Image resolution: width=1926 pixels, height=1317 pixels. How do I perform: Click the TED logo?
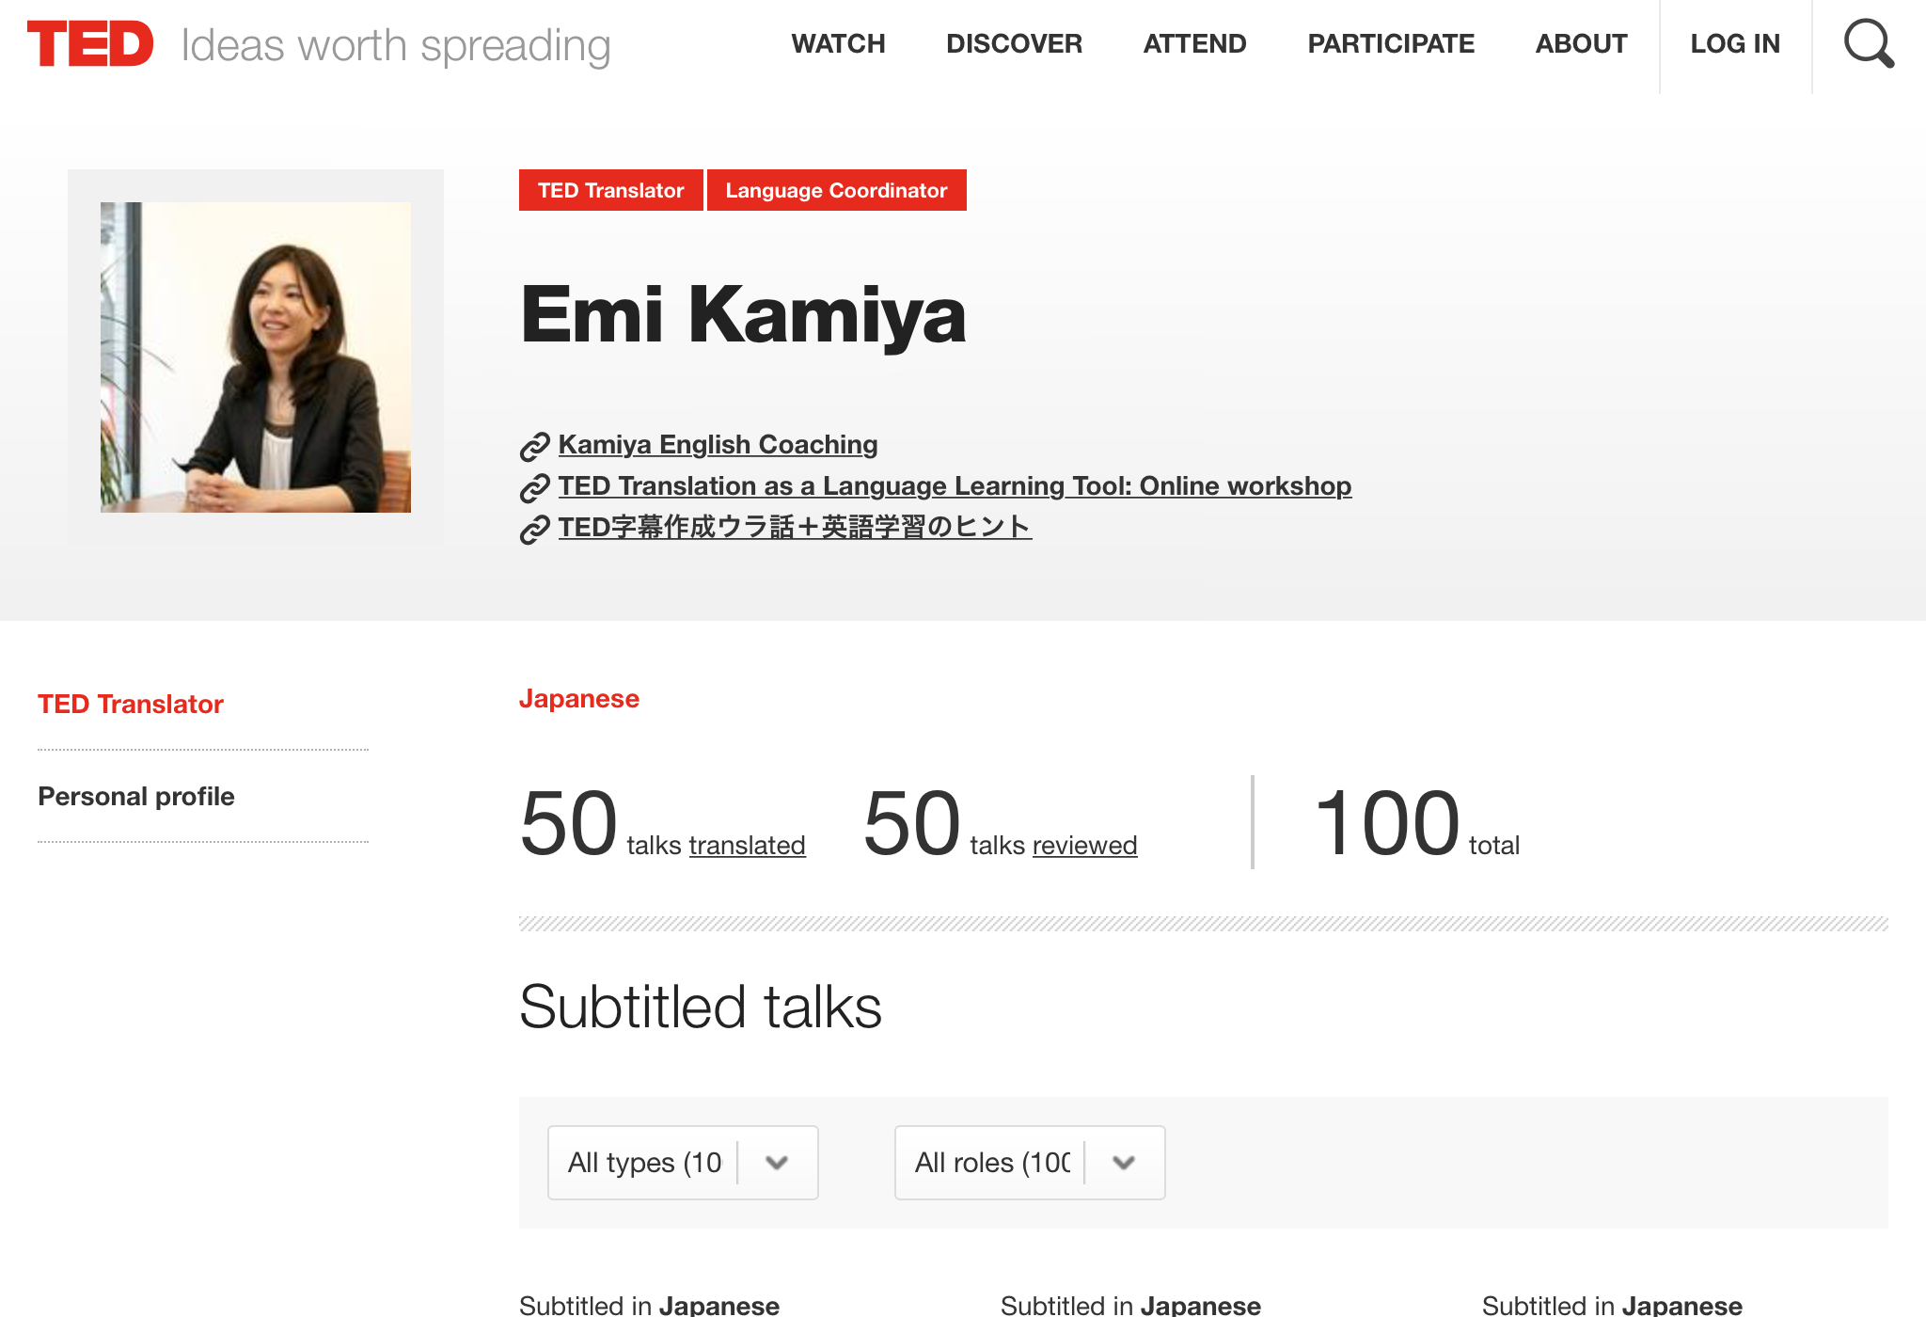(90, 44)
